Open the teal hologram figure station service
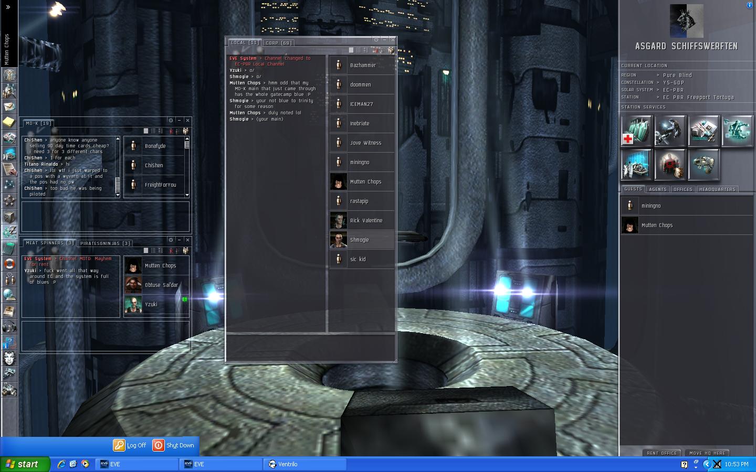 (x=737, y=131)
